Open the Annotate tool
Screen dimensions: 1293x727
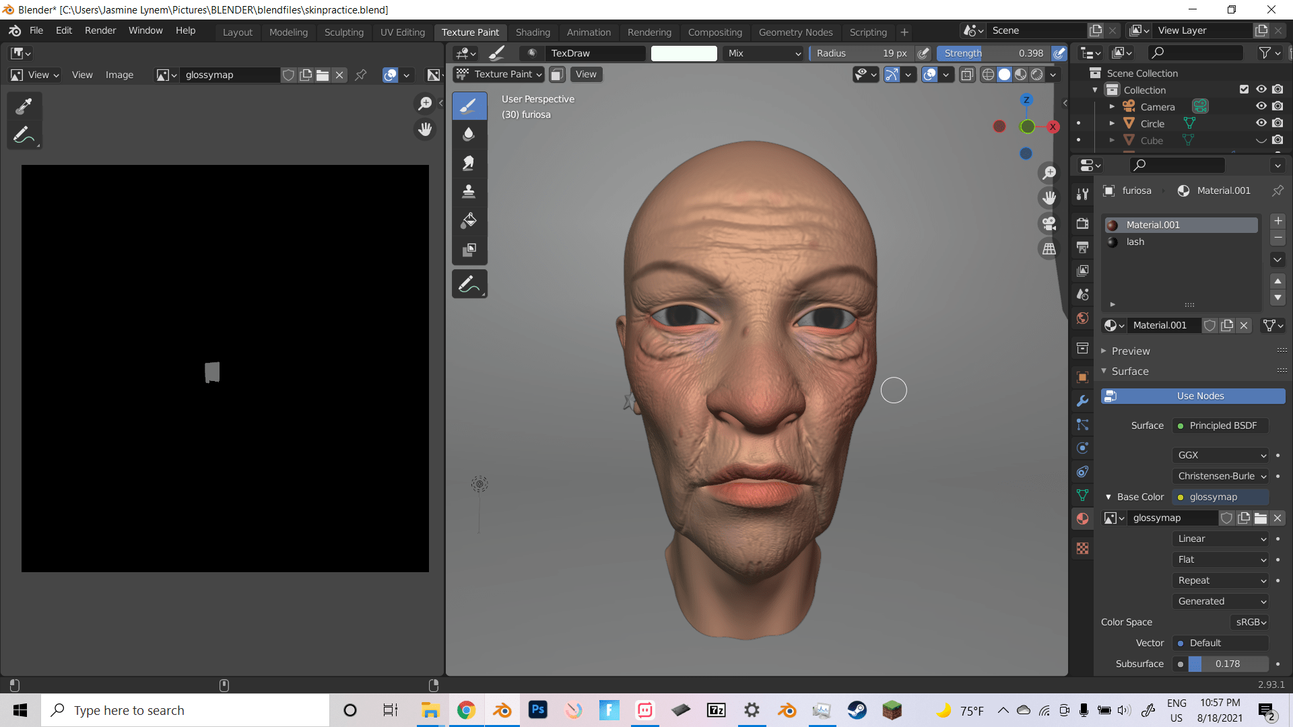469,283
